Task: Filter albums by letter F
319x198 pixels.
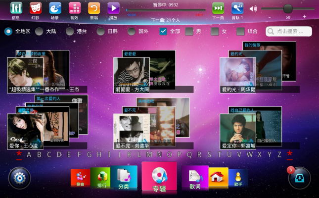Action: pos(79,154)
